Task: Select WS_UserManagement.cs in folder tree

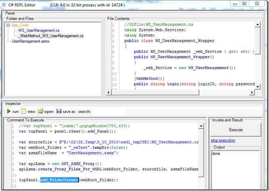Action: [x=39, y=30]
